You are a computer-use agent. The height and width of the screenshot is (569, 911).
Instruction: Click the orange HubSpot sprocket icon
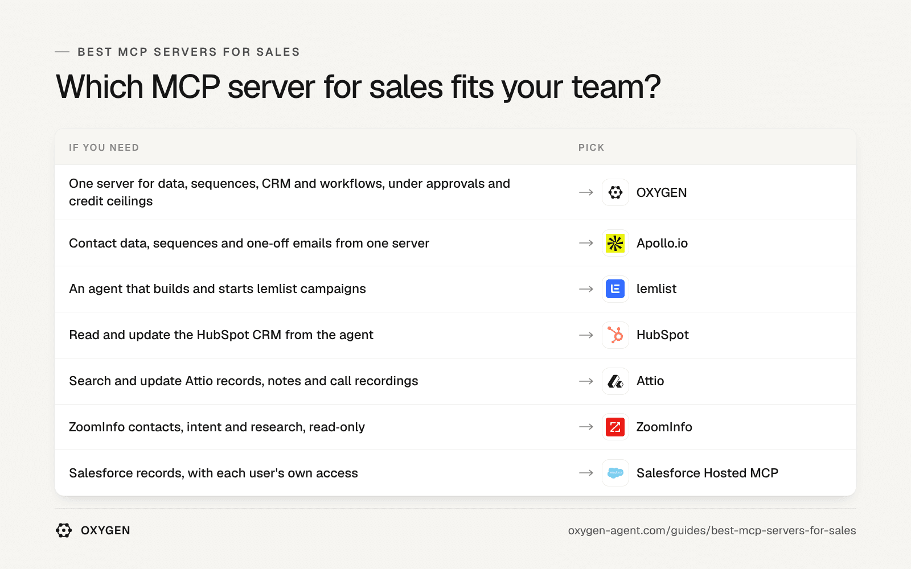pyautogui.click(x=615, y=335)
